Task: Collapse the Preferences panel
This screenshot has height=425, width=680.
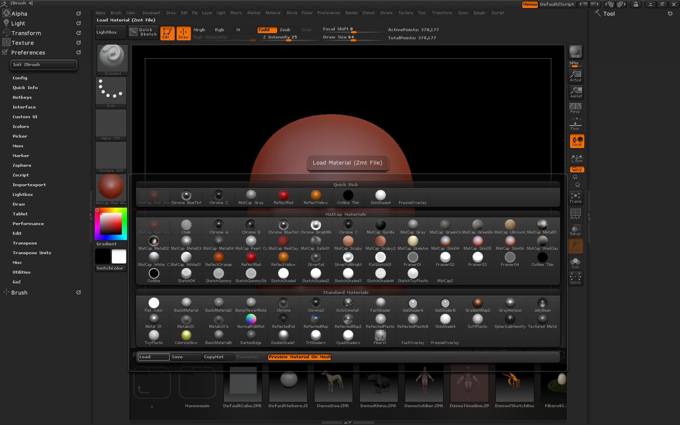Action: [28, 52]
